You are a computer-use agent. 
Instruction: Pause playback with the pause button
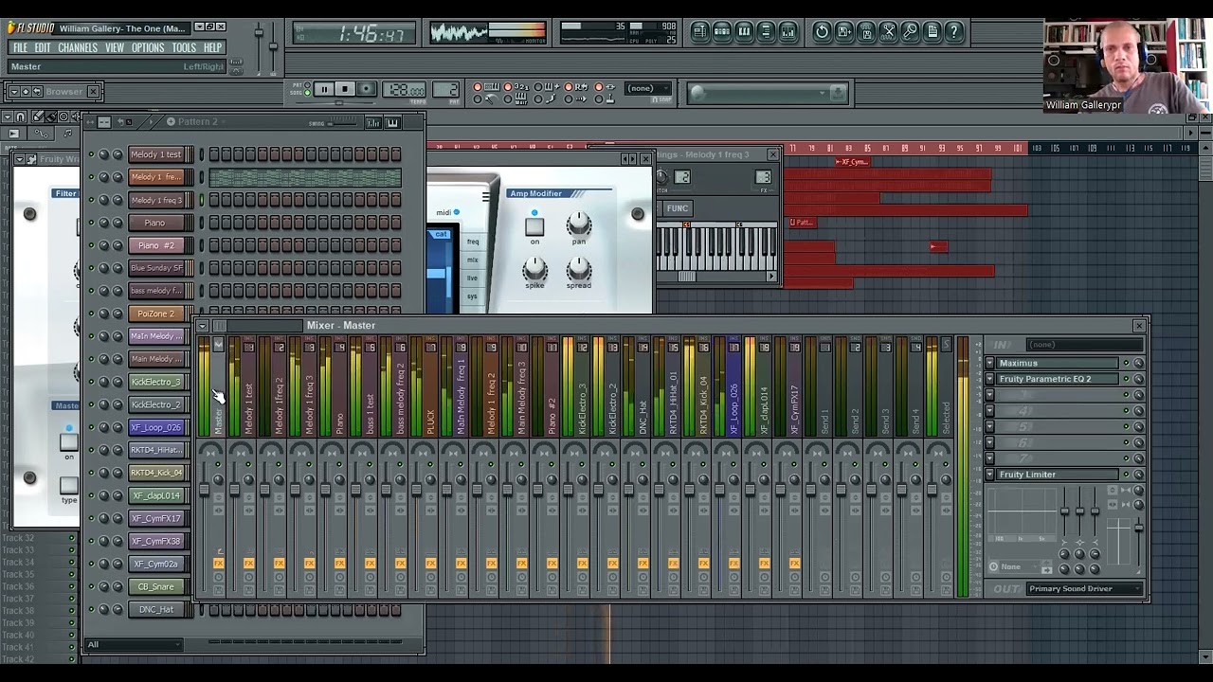tap(323, 89)
